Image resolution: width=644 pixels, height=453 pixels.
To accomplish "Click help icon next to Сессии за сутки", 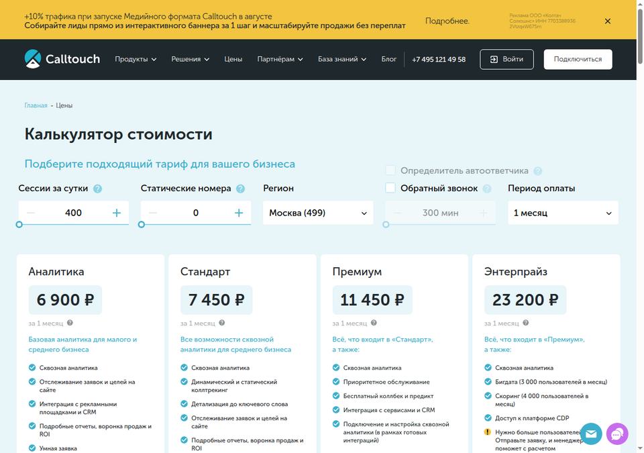I will pyautogui.click(x=97, y=189).
